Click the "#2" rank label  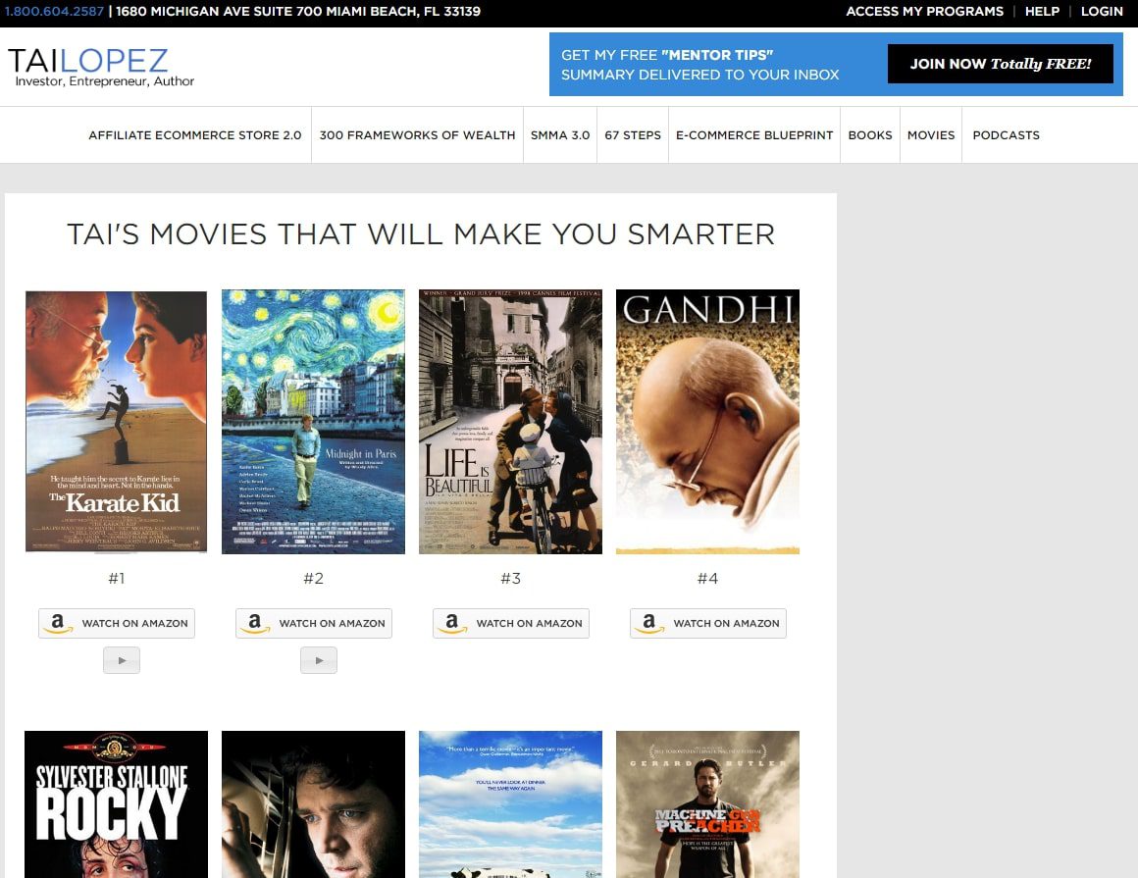(314, 579)
